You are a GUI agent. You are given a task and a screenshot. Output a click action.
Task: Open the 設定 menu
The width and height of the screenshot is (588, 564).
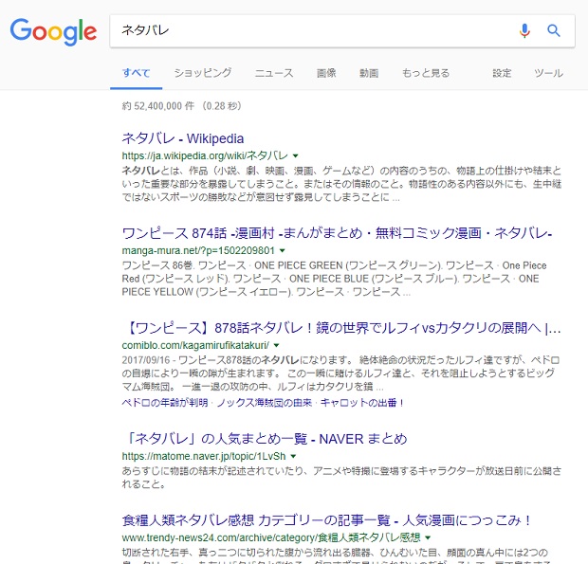[x=502, y=73]
